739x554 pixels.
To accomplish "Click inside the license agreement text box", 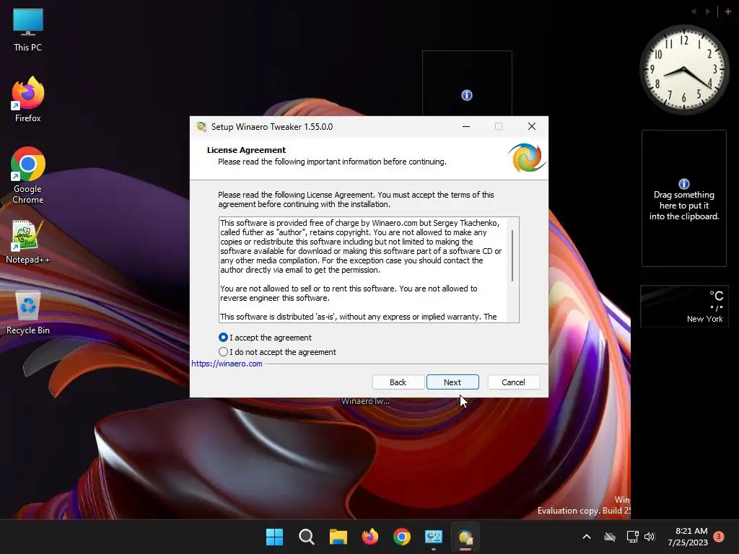I will click(369, 270).
